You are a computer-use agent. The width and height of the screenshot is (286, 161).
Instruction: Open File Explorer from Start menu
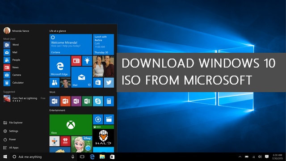[13, 123]
